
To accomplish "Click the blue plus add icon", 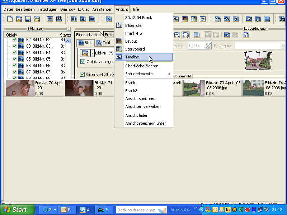I will [74, 19].
